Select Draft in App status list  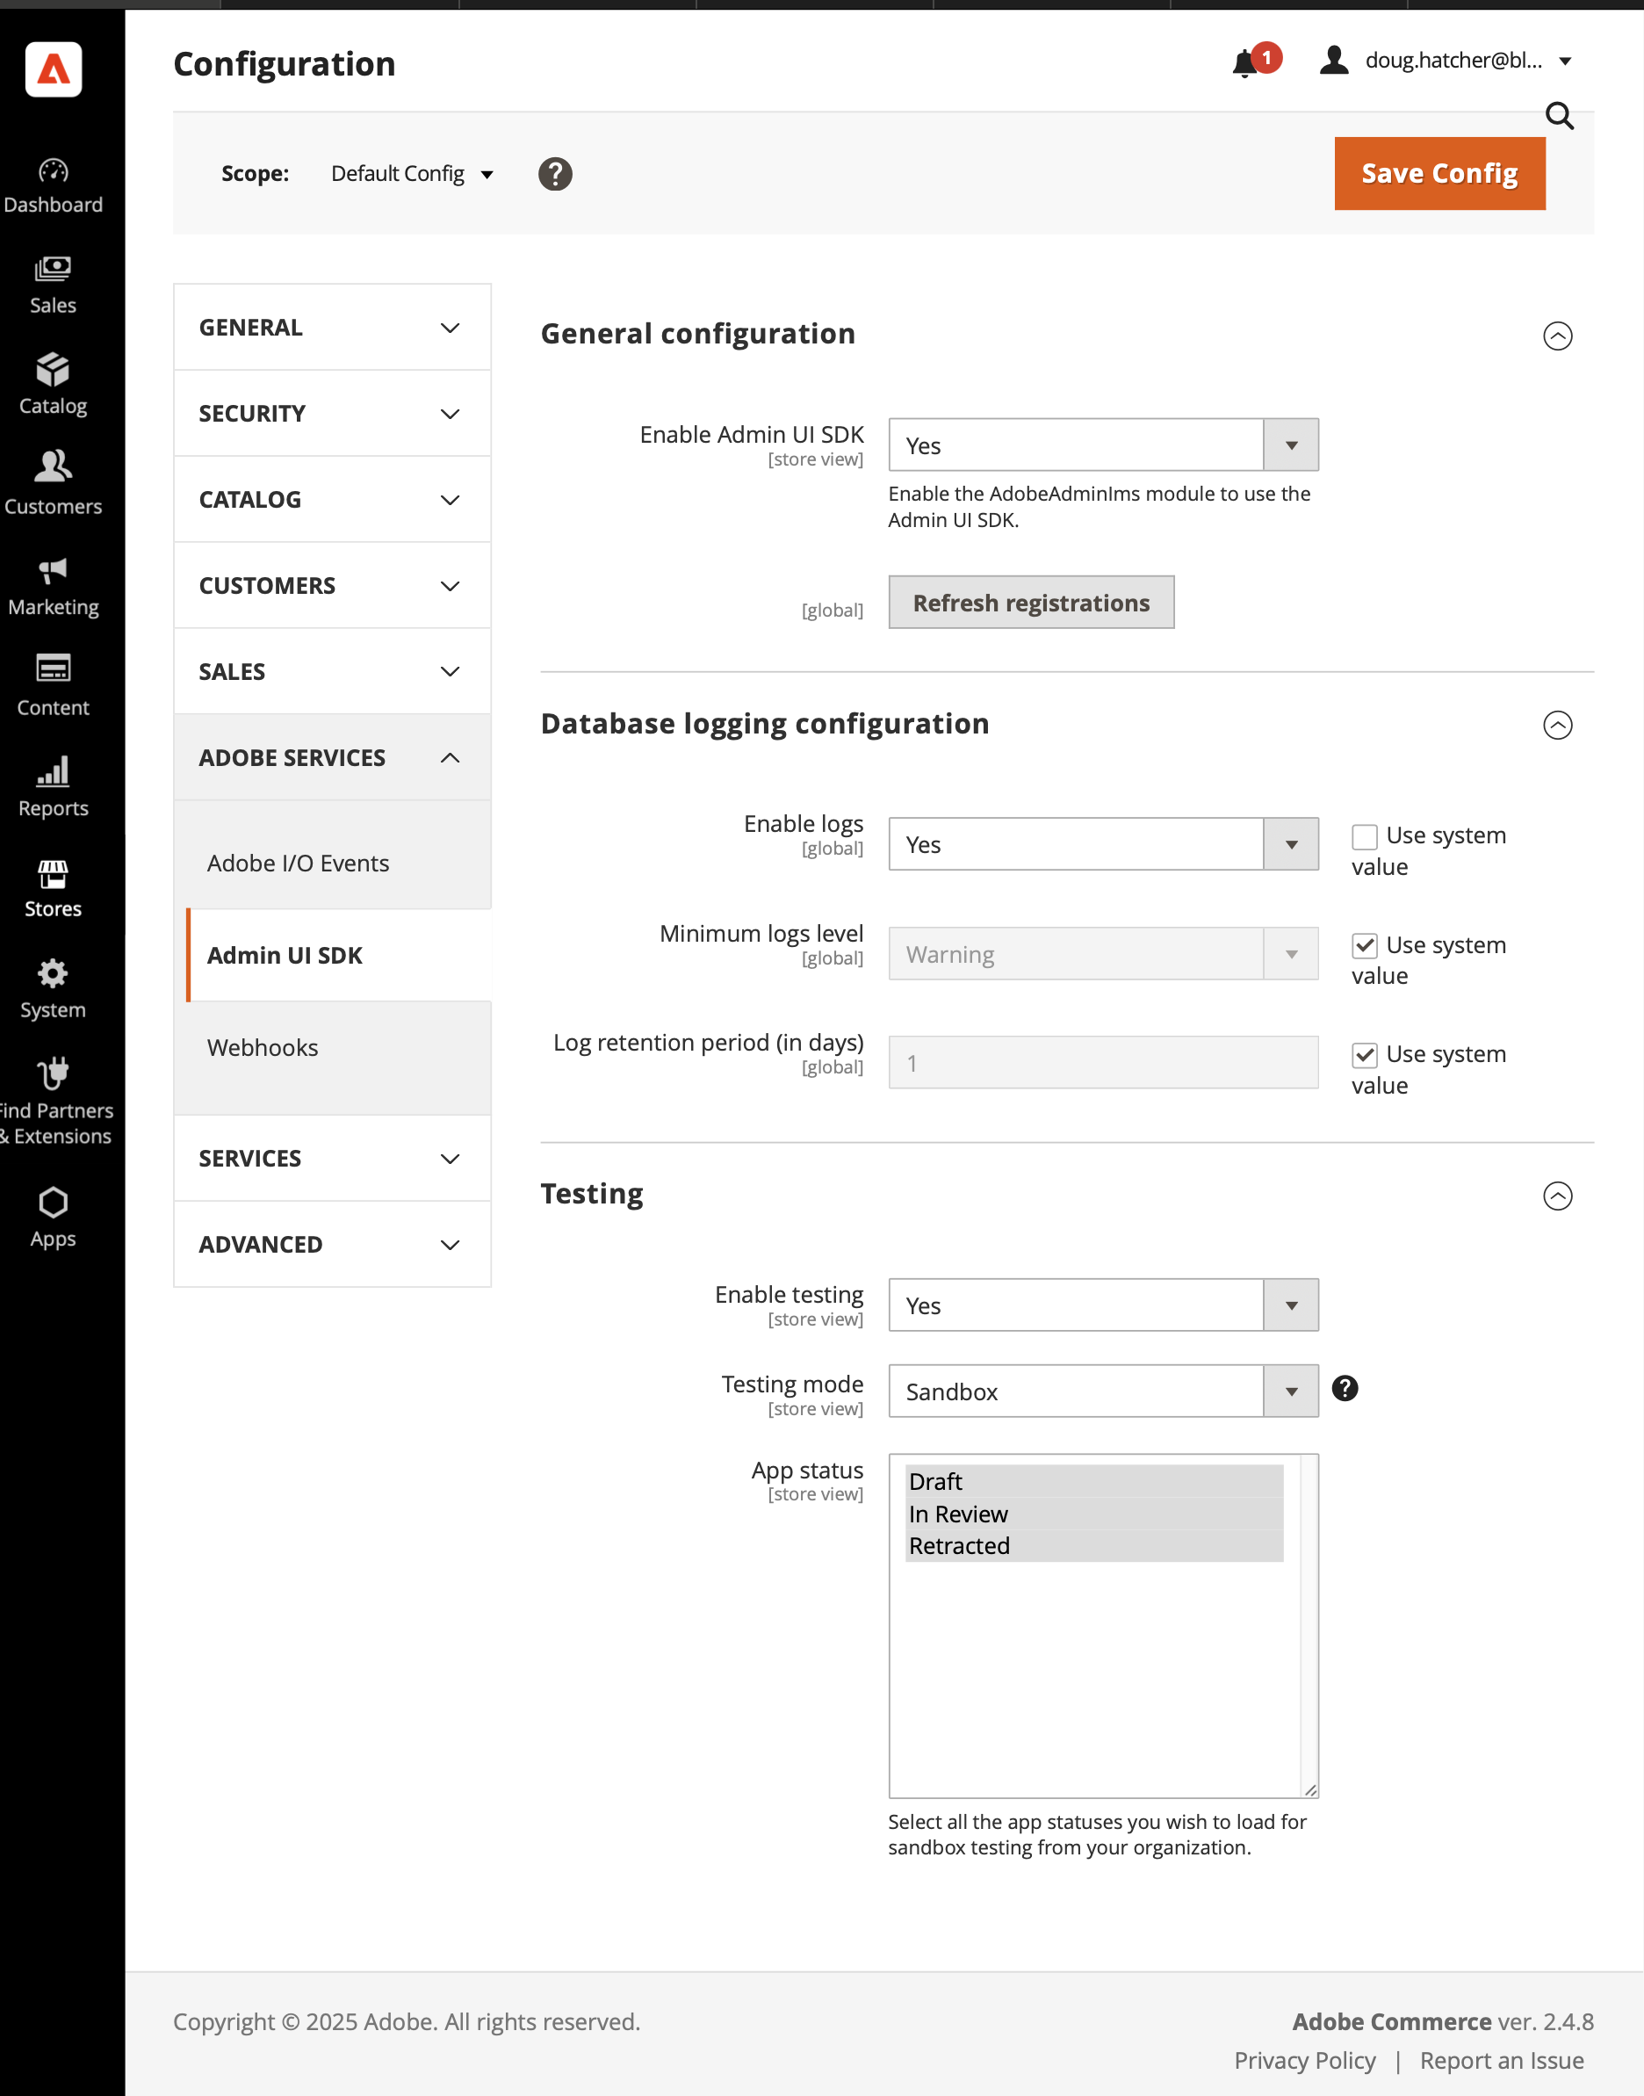pyautogui.click(x=1093, y=1482)
